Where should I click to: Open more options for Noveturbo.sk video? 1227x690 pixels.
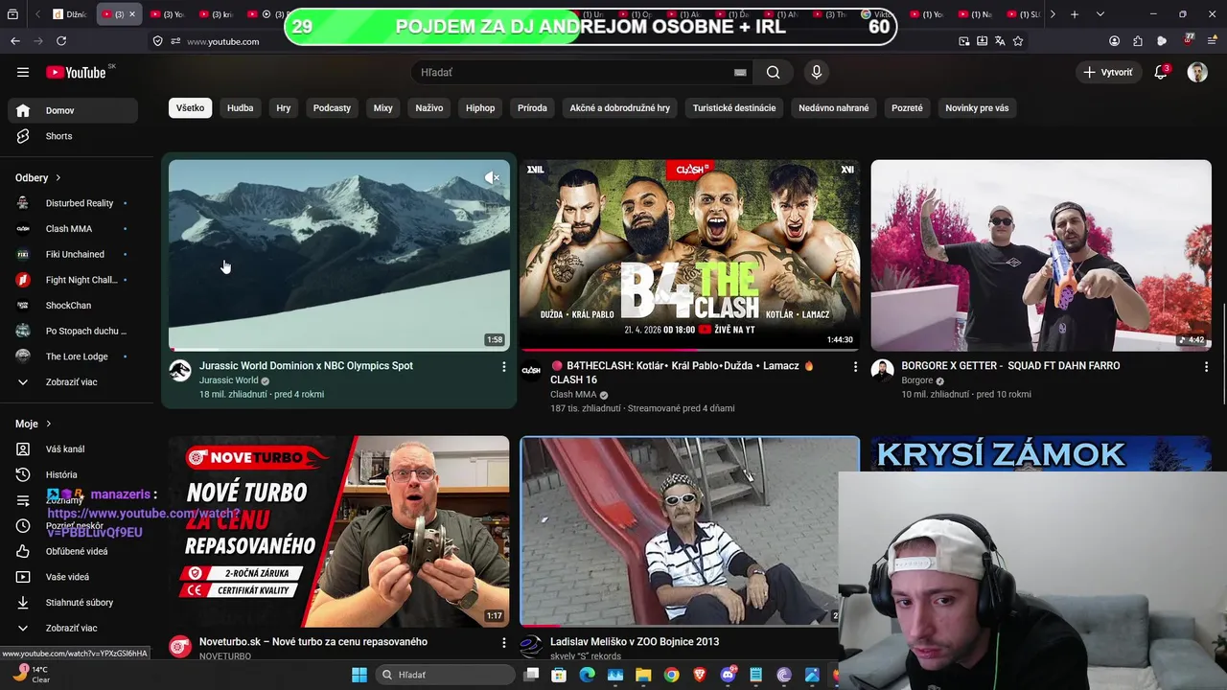point(504,643)
